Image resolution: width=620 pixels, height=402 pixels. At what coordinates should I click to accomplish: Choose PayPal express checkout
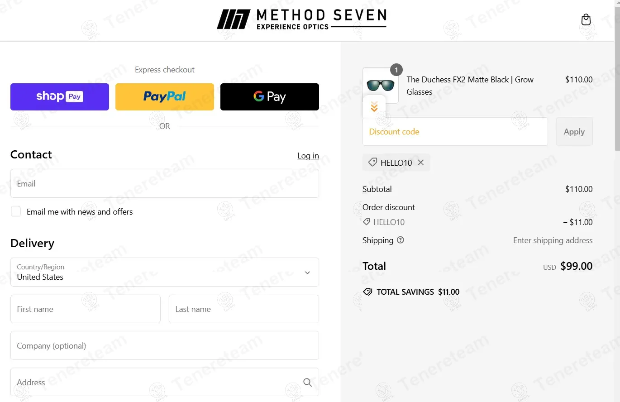click(x=165, y=97)
